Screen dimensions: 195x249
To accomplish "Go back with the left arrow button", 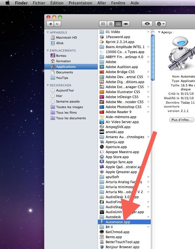I will (50, 24).
